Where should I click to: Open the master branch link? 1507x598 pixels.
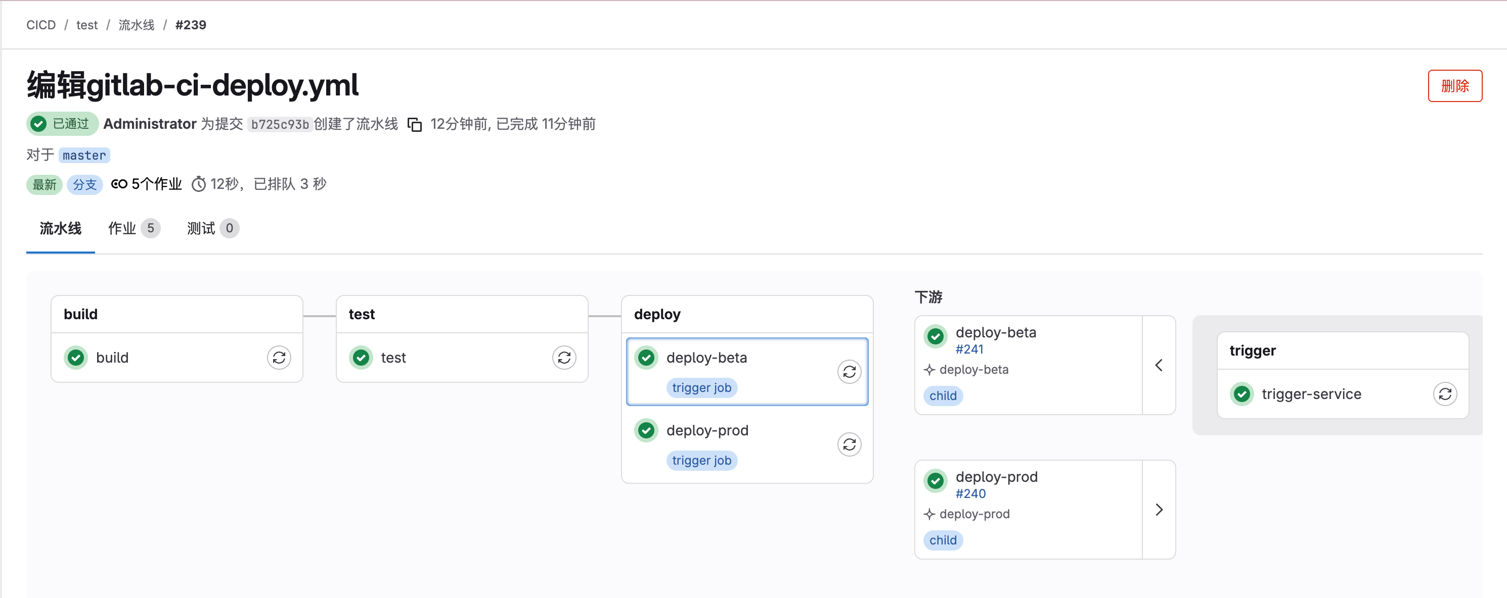[x=84, y=156]
